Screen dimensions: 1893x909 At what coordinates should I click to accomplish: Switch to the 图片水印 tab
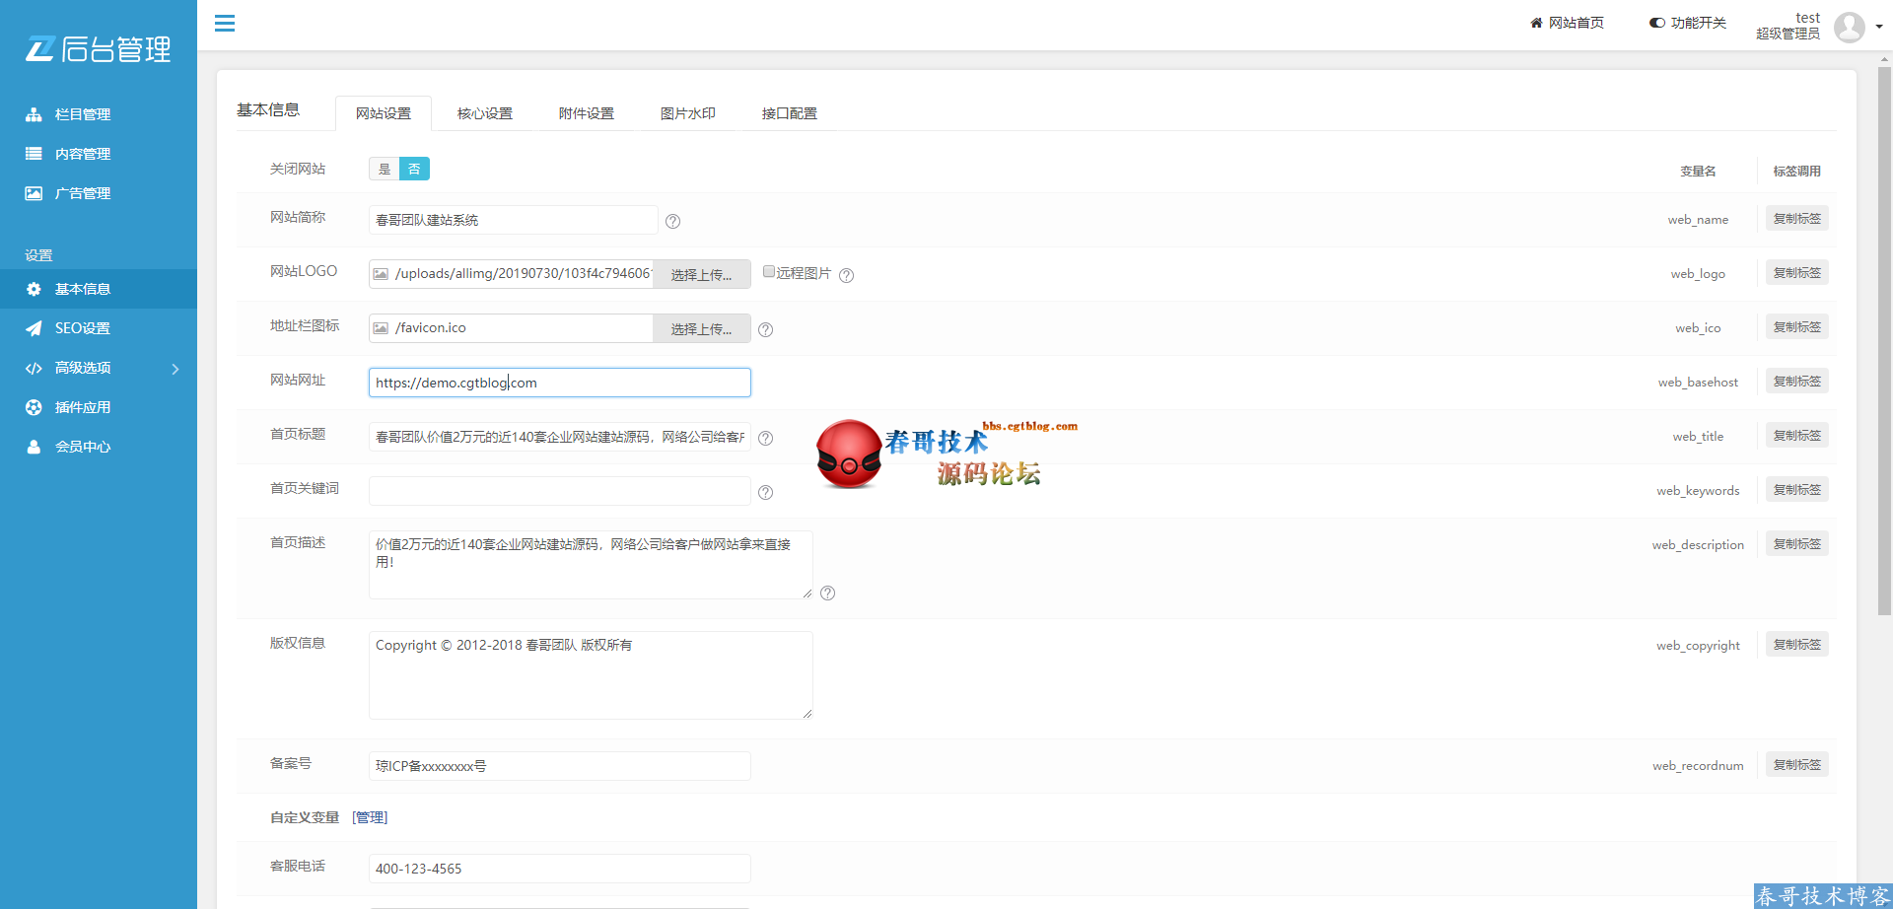point(688,113)
